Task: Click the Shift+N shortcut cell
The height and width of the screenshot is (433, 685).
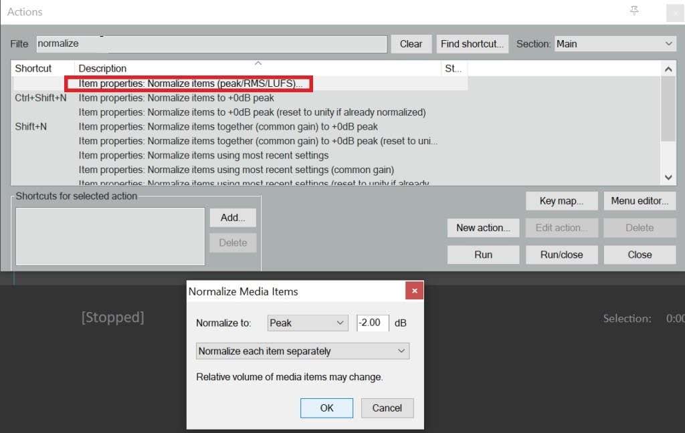Action: pyautogui.click(x=31, y=126)
